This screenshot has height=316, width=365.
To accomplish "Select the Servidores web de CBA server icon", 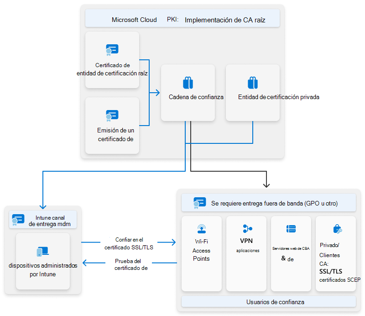I will pyautogui.click(x=291, y=228).
